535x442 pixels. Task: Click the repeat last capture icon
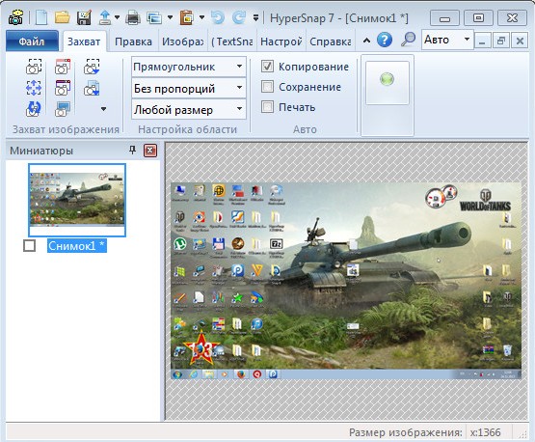tap(34, 109)
